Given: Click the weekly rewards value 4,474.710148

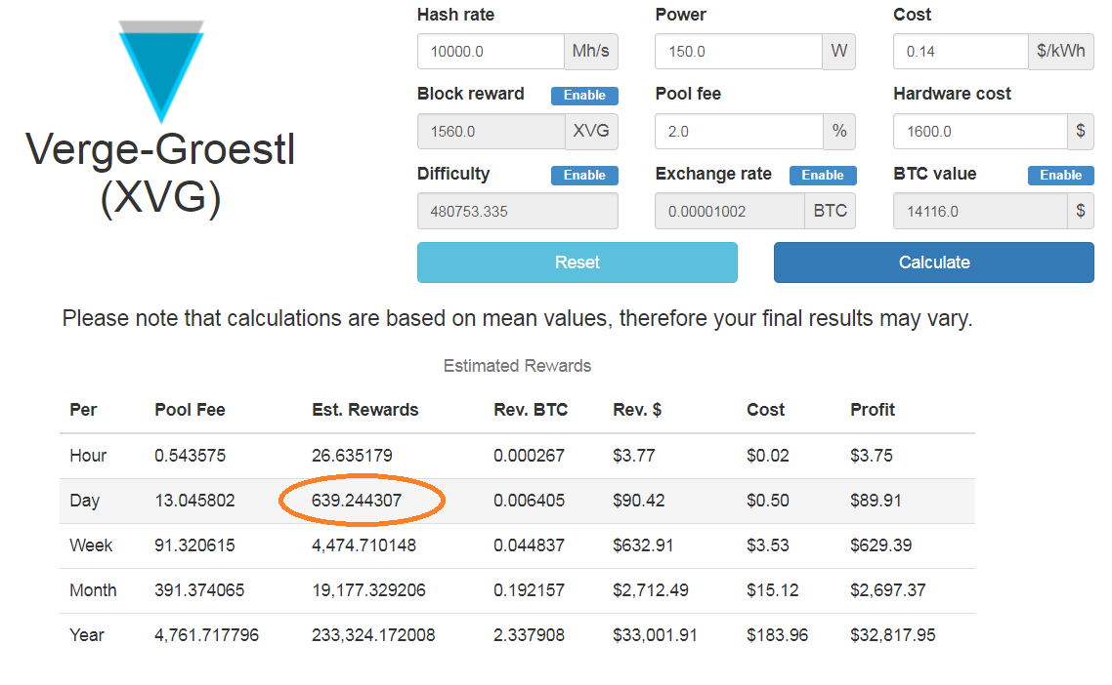Looking at the screenshot, I should click(364, 545).
